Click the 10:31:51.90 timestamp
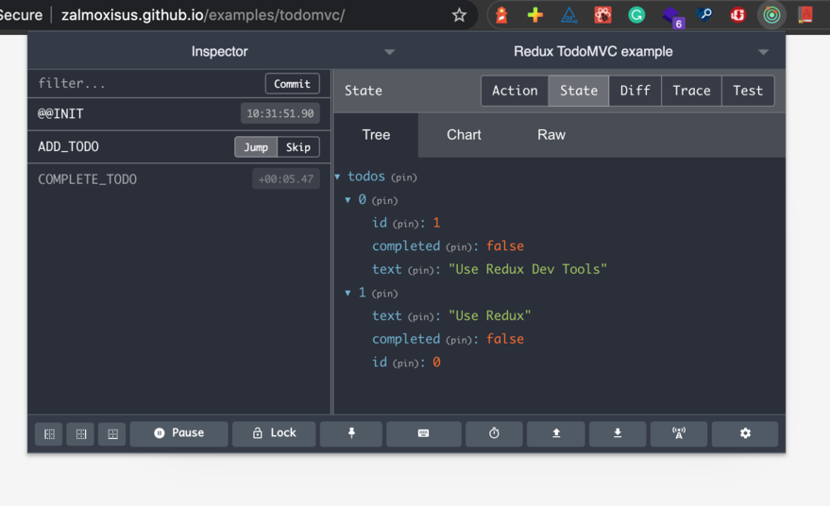The image size is (830, 506). (280, 114)
